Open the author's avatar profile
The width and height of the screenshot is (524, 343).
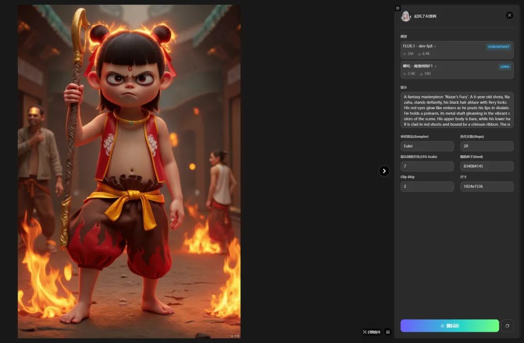pos(406,16)
